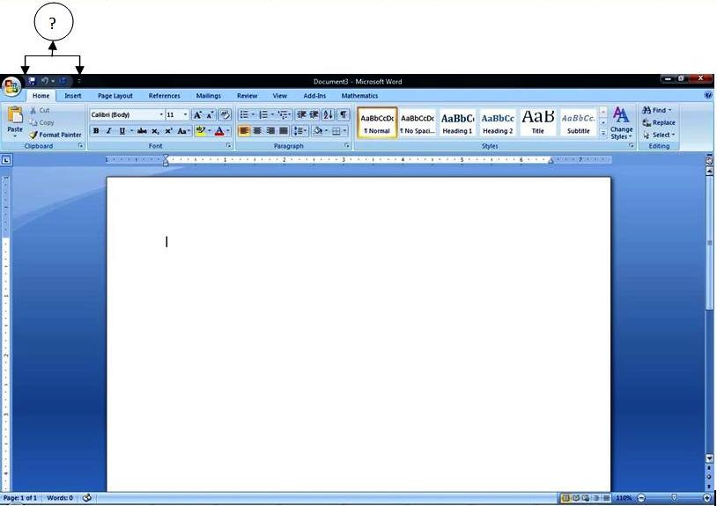The width and height of the screenshot is (717, 506).
Task: Toggle Italic formatting
Action: [108, 131]
